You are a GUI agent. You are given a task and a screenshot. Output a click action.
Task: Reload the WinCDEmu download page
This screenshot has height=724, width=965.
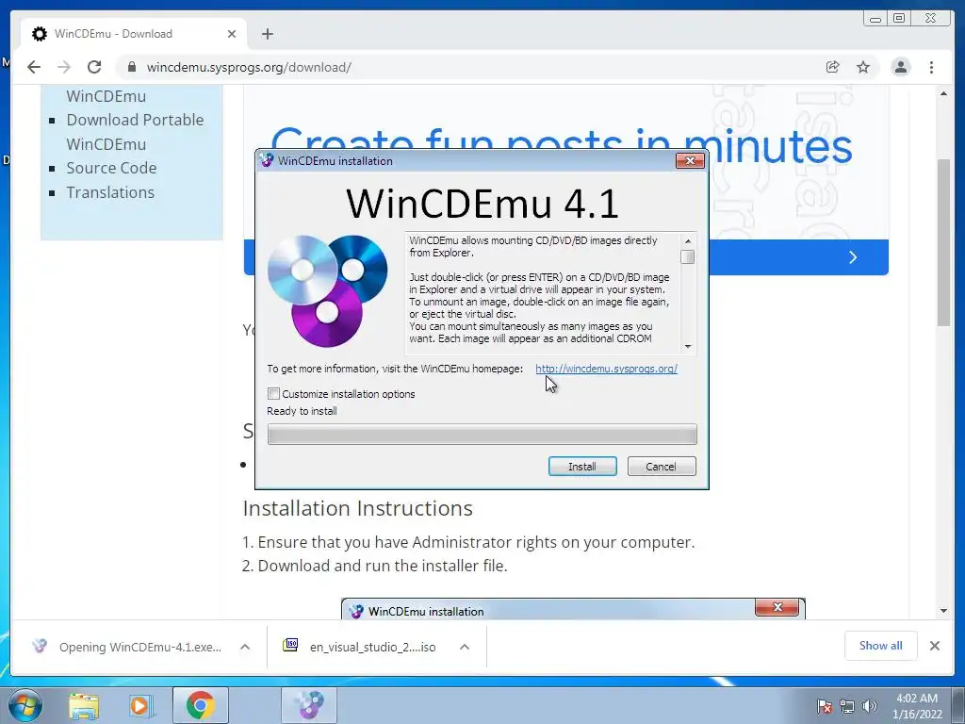(94, 67)
